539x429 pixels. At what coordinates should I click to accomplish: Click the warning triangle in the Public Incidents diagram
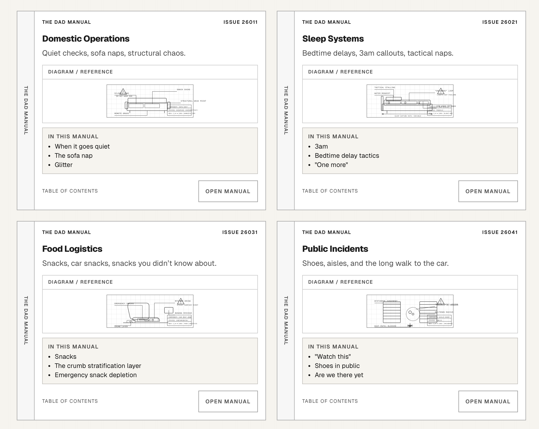click(x=441, y=301)
